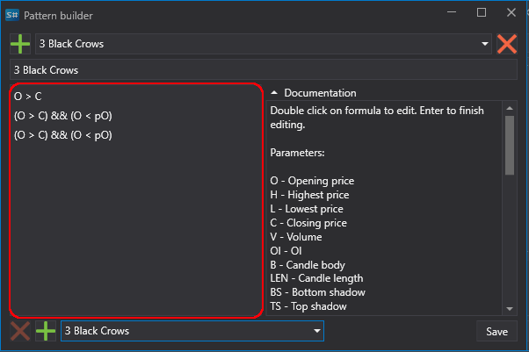Save the pattern
This screenshot has width=529, height=352.
[496, 332]
